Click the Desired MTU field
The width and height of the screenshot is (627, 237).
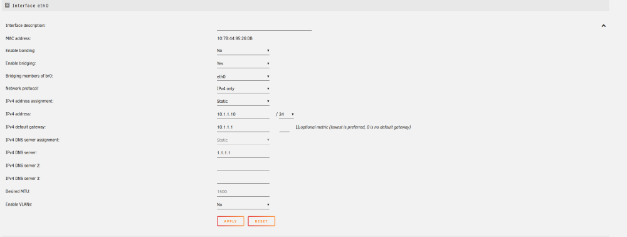[243, 192]
